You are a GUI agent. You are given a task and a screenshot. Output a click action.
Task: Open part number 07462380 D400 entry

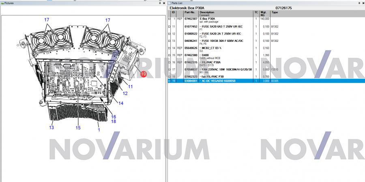tap(191, 55)
